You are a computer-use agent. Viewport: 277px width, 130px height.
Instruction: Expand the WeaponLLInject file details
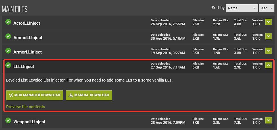pos(268,121)
